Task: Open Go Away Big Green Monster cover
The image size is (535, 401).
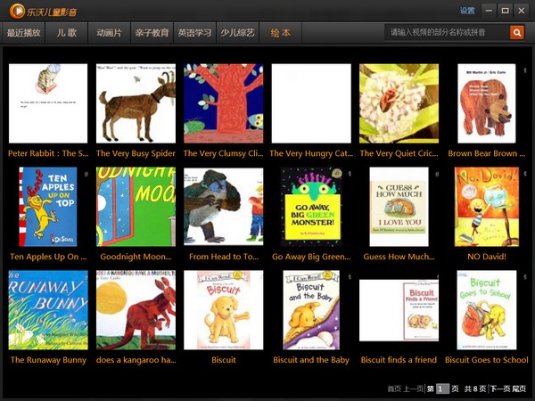Action: pos(311,207)
